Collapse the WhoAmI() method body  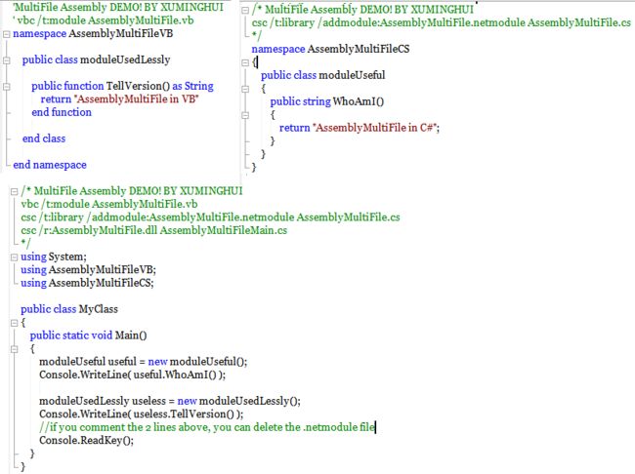tap(245, 115)
